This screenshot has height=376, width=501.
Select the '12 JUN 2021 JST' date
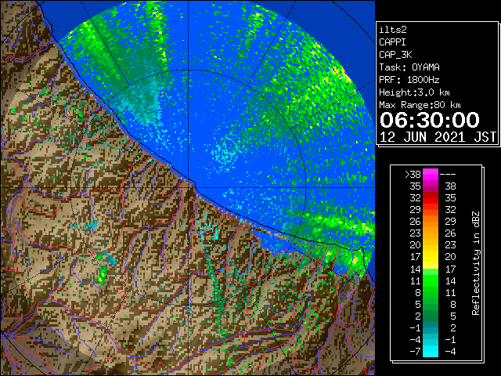pos(438,137)
